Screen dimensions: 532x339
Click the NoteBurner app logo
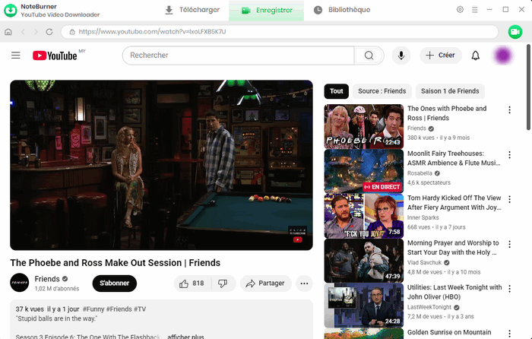11,11
